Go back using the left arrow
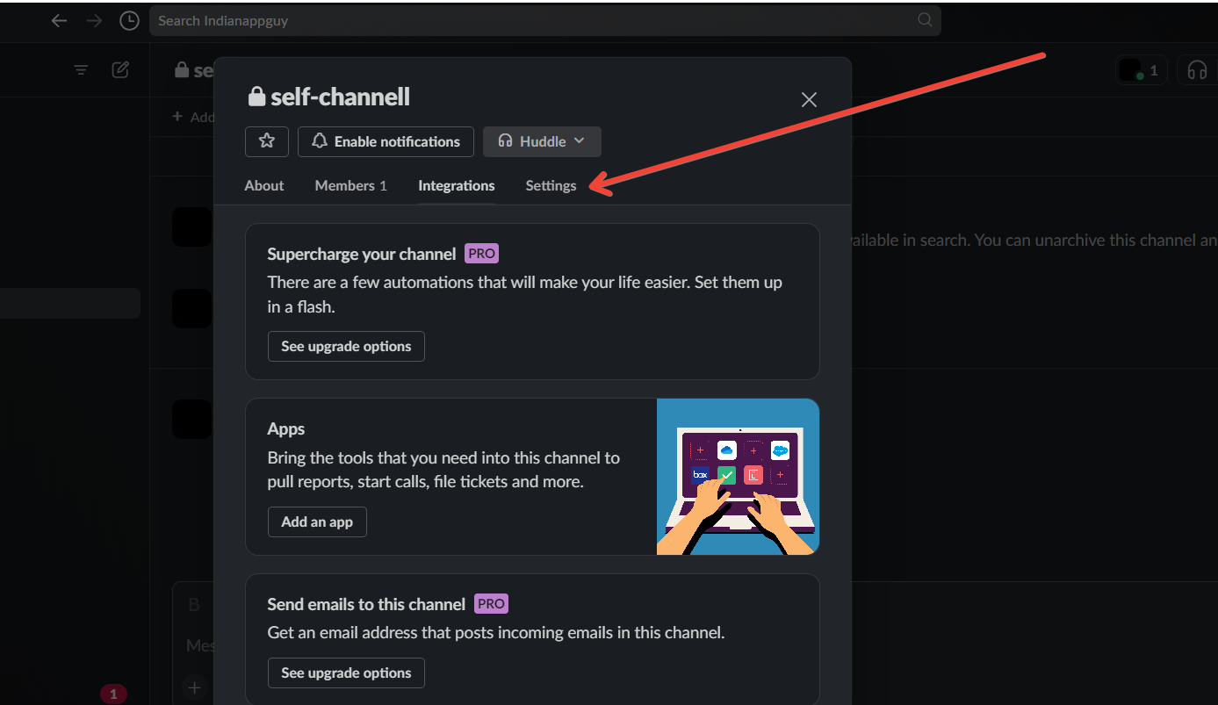 pos(59,20)
